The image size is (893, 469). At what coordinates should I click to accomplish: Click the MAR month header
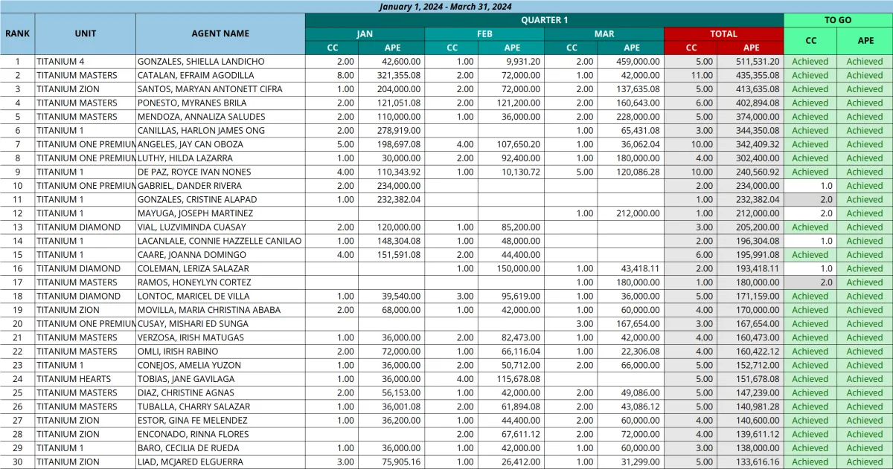point(604,33)
